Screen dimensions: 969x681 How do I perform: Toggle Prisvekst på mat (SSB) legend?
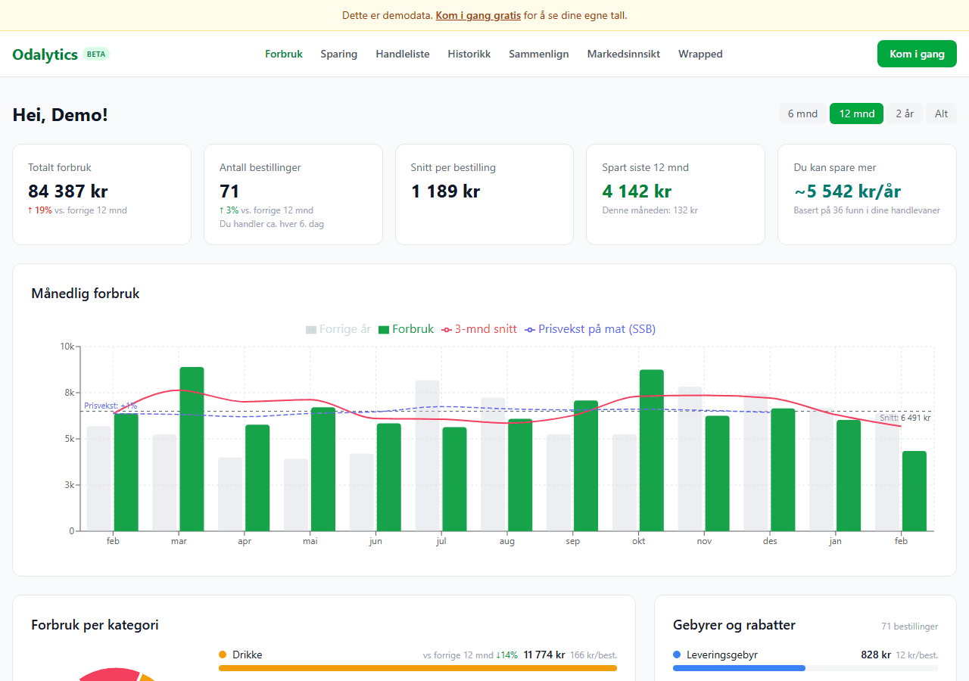coord(590,329)
